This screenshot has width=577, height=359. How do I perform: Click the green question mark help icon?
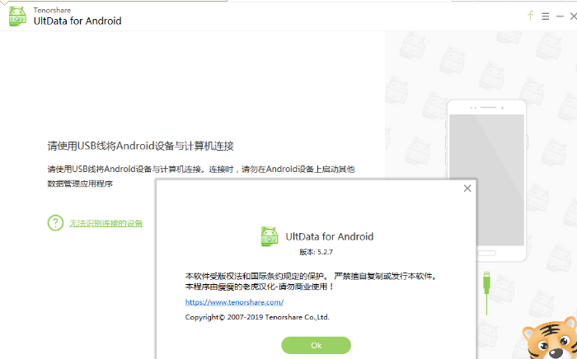click(55, 222)
